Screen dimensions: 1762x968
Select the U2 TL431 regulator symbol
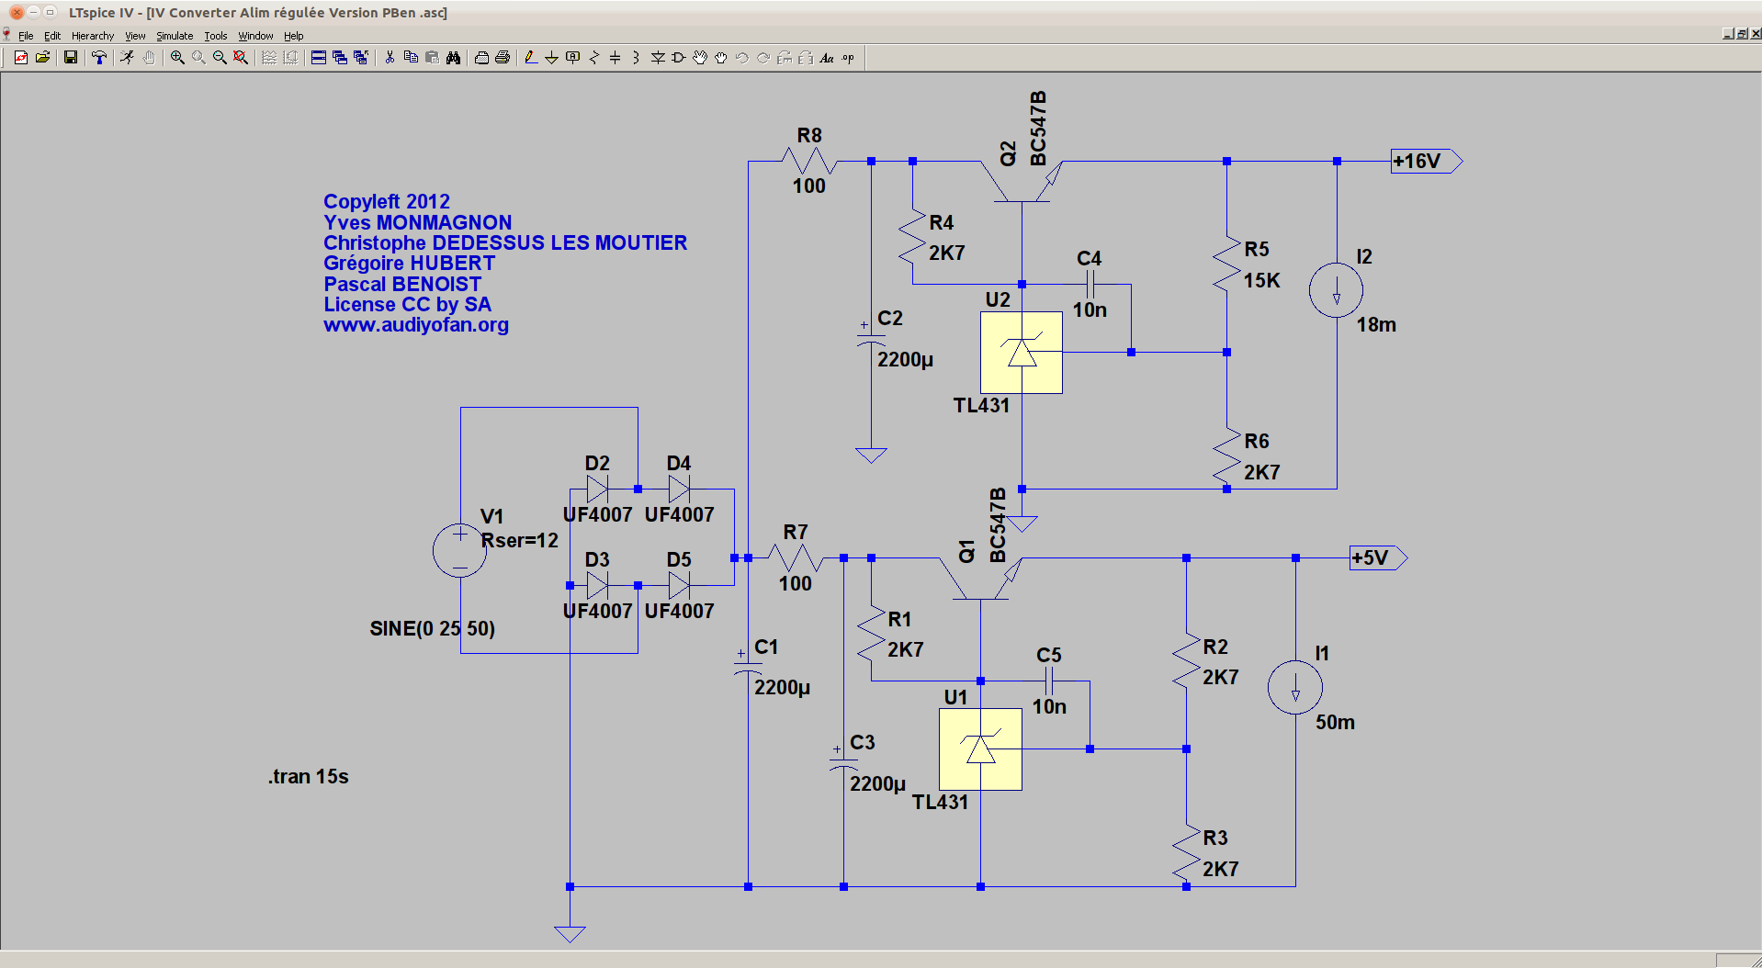click(1022, 353)
